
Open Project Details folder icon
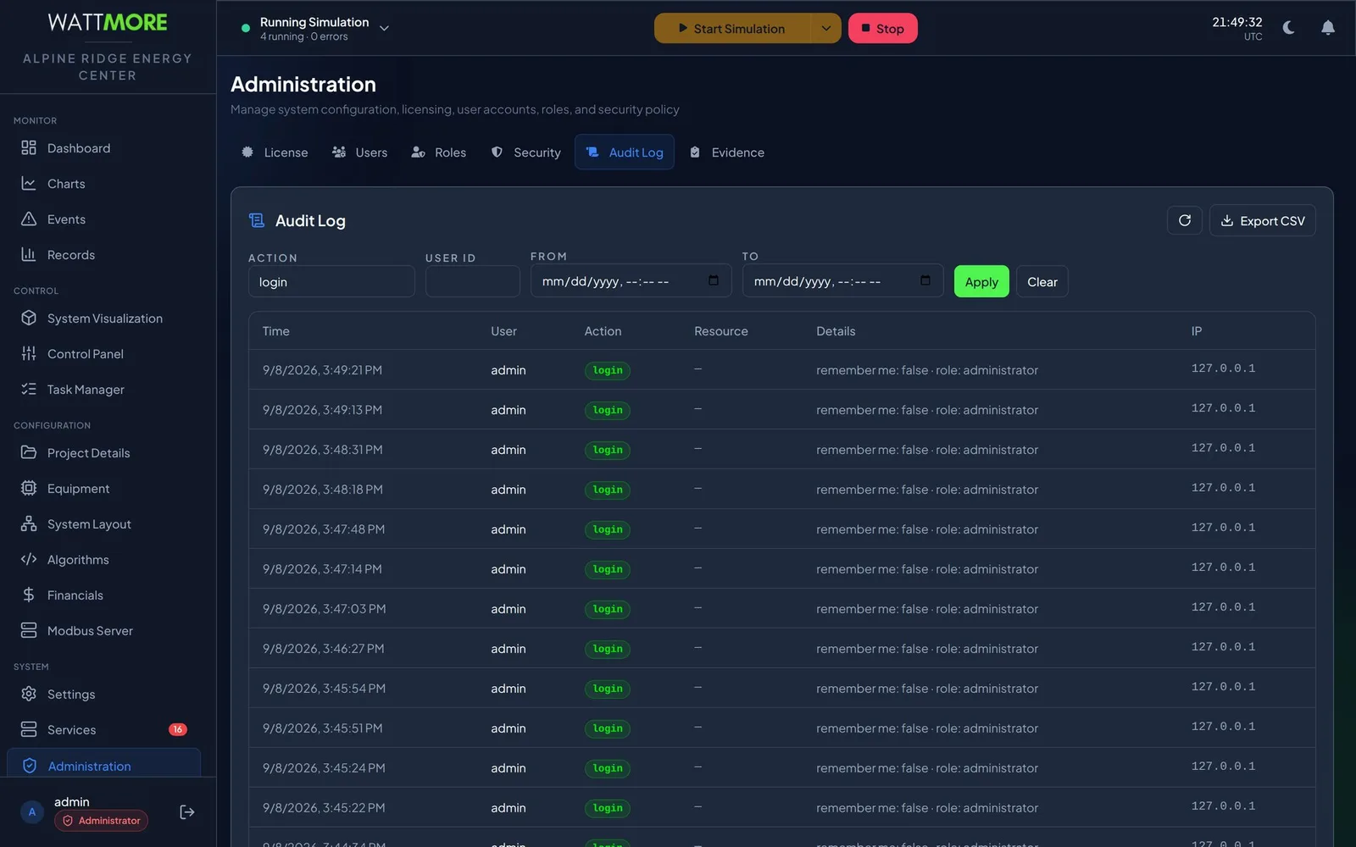(29, 453)
